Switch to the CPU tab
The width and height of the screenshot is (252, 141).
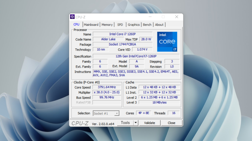coord(76,24)
